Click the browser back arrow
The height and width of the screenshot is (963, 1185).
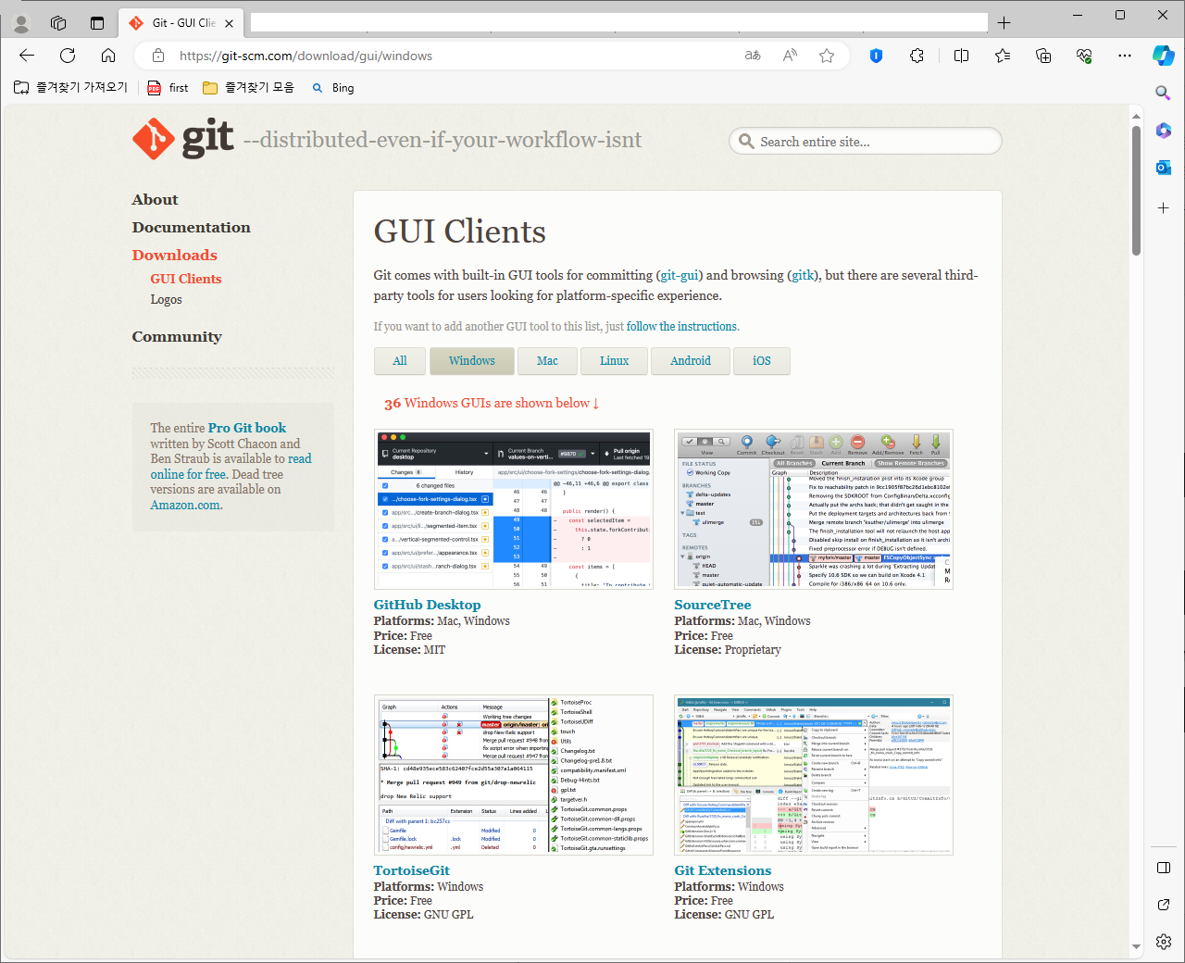point(27,56)
